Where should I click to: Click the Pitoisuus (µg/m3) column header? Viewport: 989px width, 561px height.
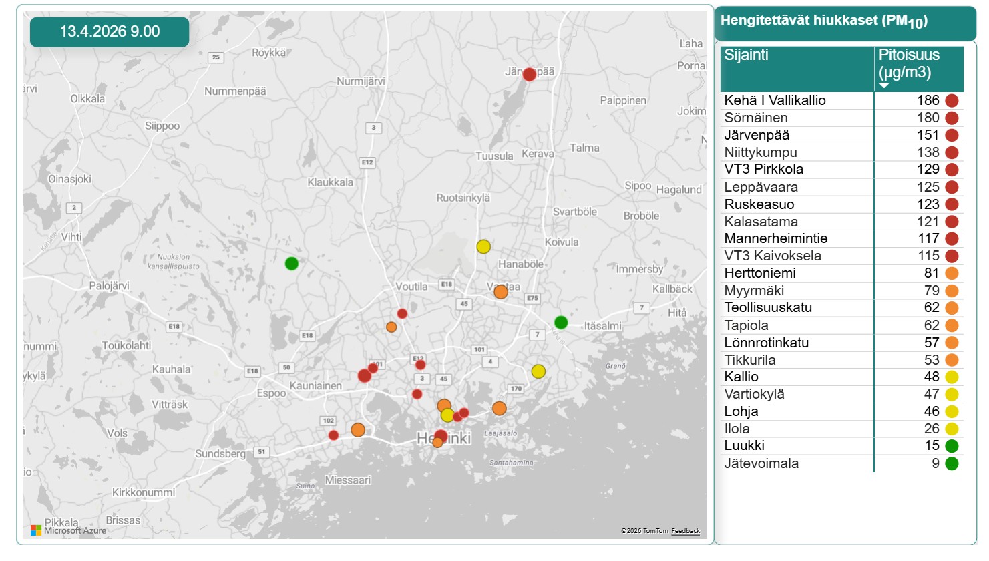click(909, 63)
